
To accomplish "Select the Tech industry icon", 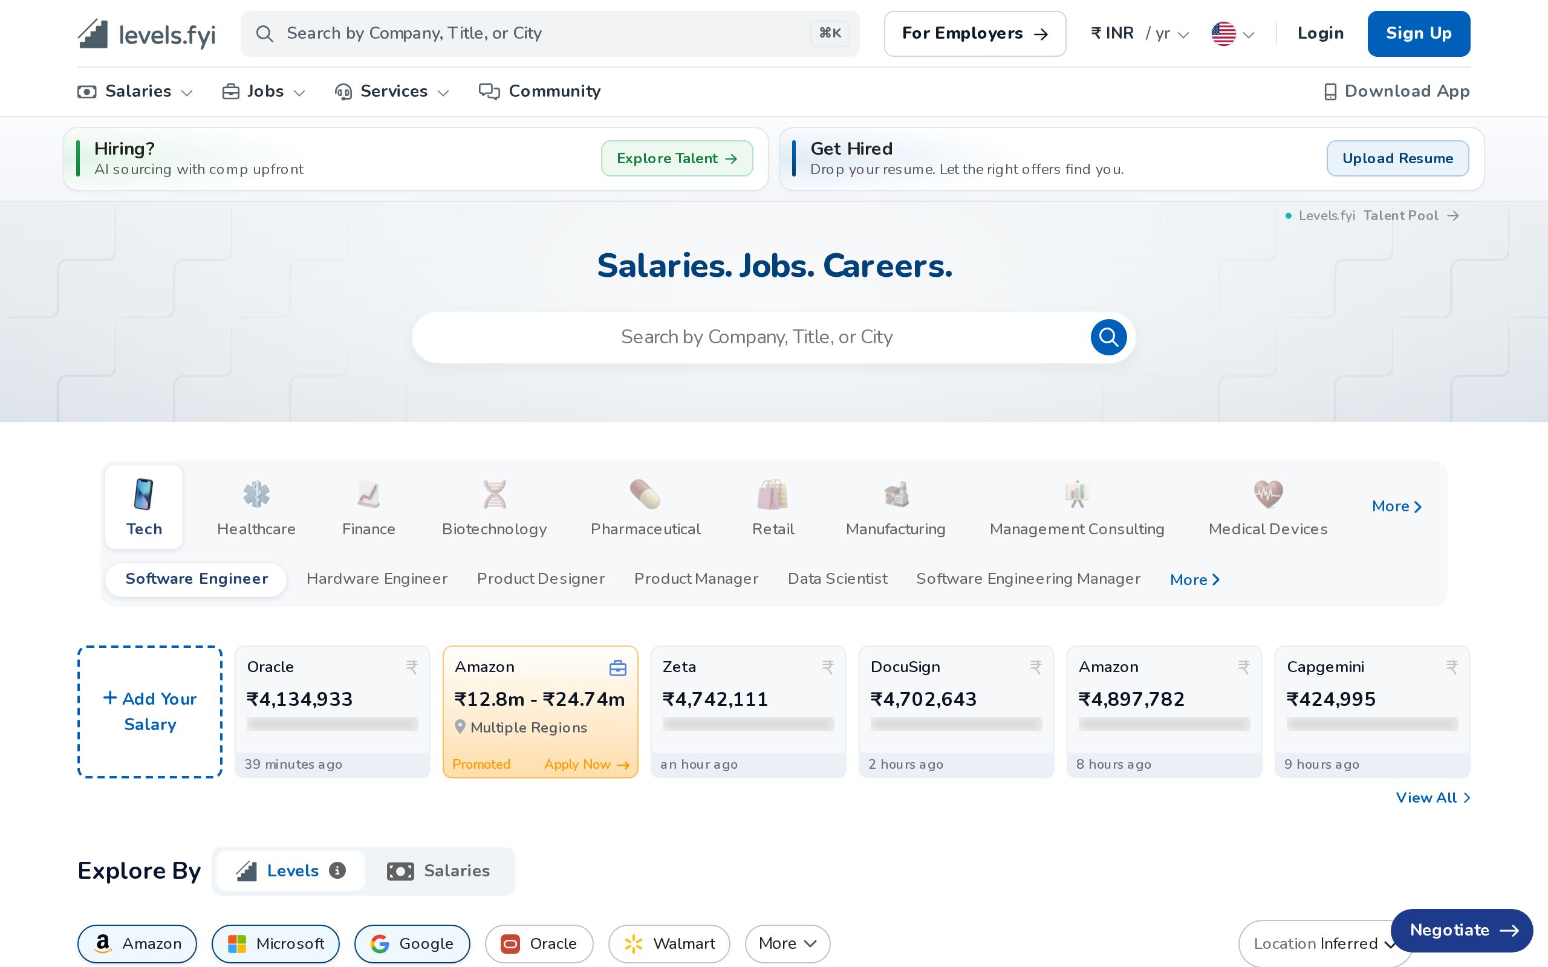I will point(144,494).
